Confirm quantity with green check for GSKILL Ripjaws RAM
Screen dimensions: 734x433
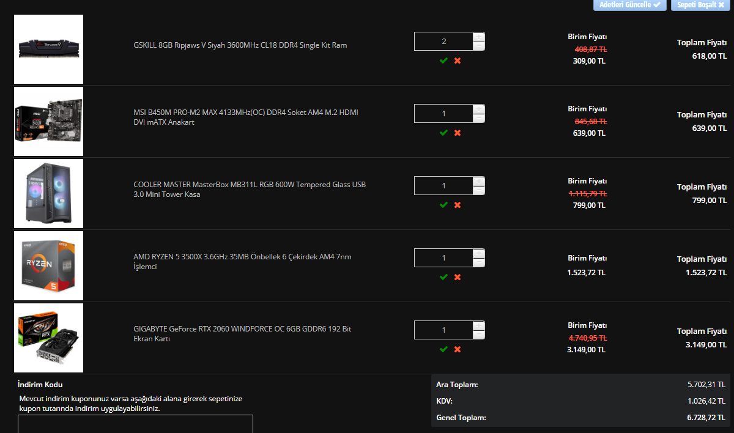(443, 61)
